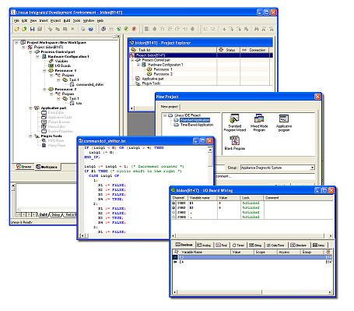Open the File menu
The width and height of the screenshot is (354, 311).
click(x=16, y=20)
